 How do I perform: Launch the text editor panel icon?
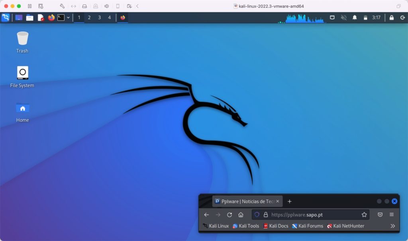pos(41,17)
